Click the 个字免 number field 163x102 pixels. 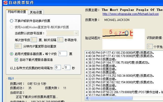coord(150,46)
